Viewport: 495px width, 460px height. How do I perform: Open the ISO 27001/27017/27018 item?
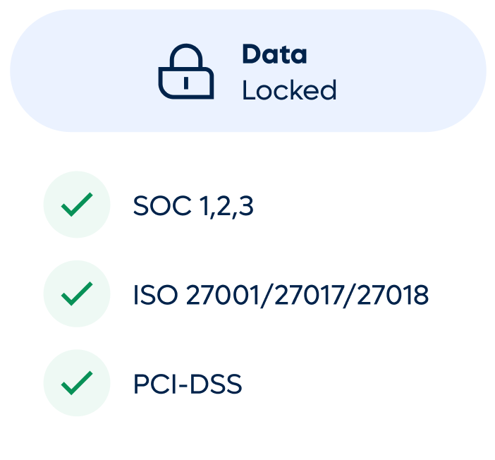click(280, 295)
